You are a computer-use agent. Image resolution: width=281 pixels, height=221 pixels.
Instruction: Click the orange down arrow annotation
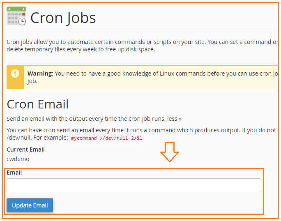(x=170, y=152)
